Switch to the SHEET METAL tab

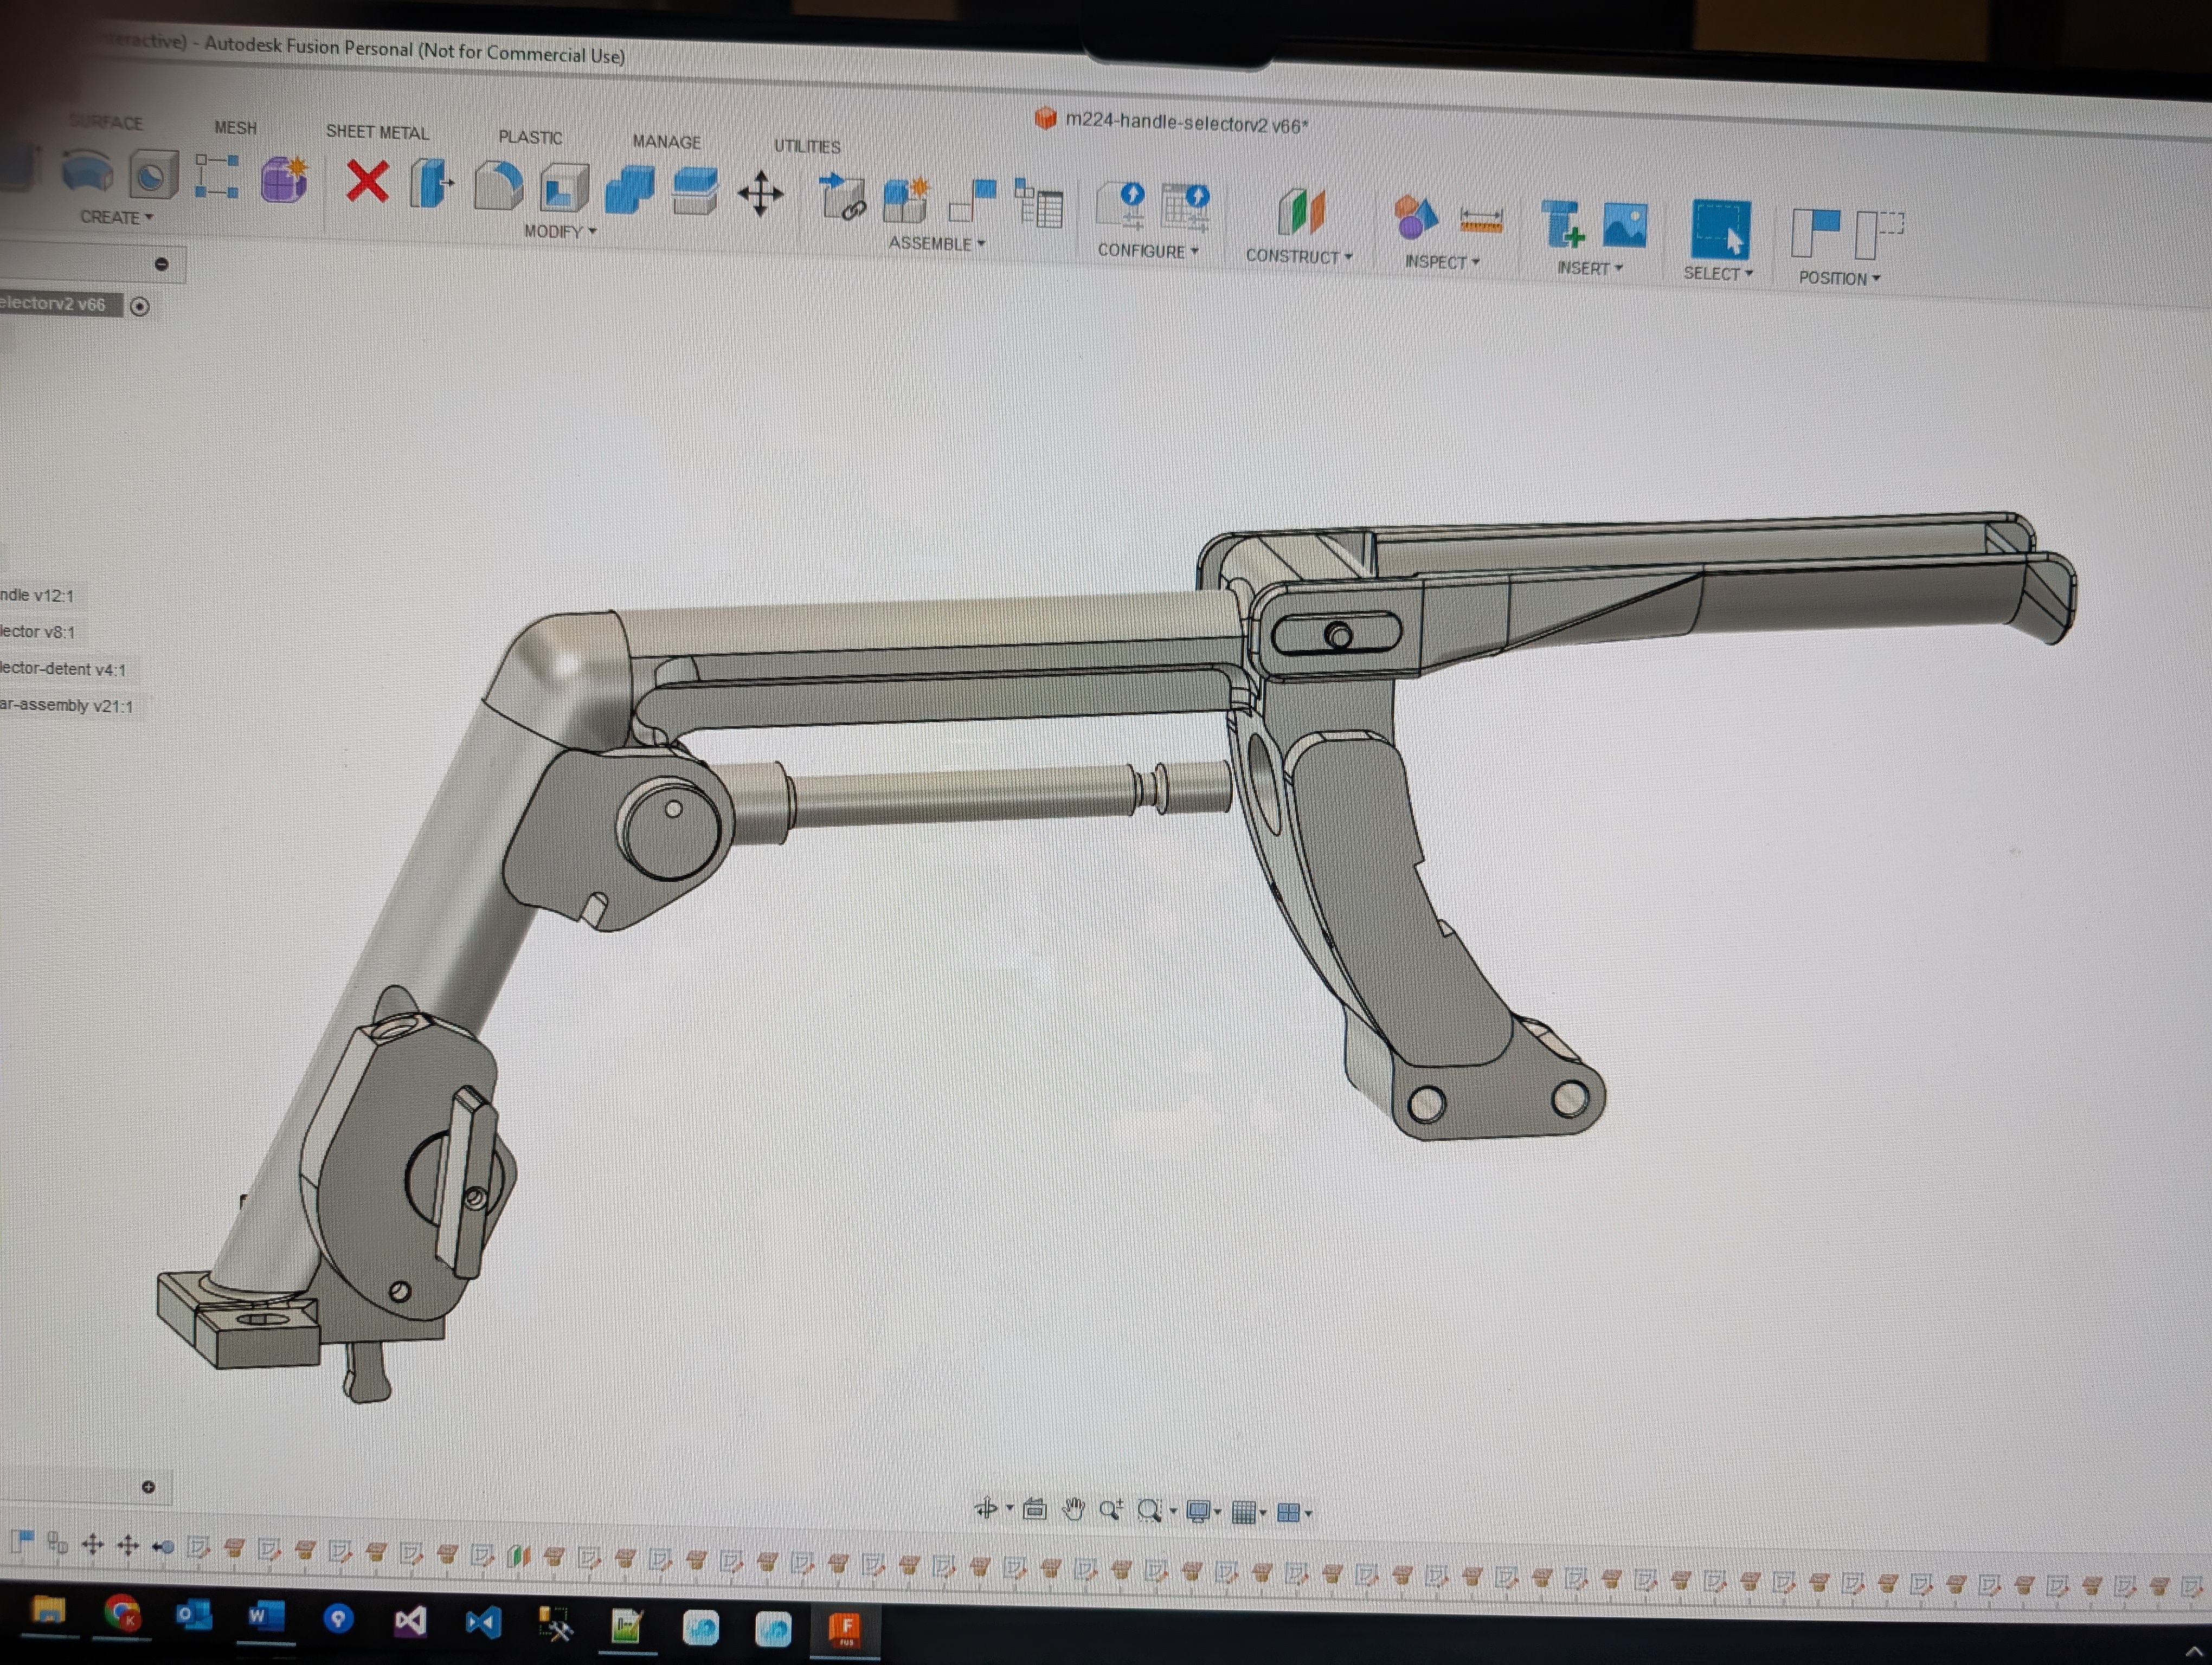point(377,133)
